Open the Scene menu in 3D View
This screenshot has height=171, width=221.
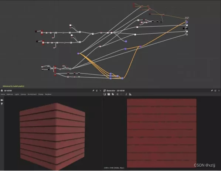point(3,95)
